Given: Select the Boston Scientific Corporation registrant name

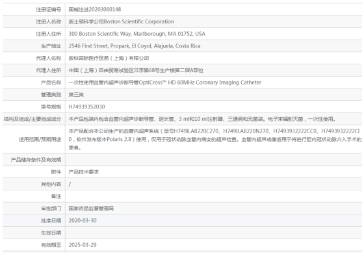Looking at the screenshot, I should click(121, 21).
